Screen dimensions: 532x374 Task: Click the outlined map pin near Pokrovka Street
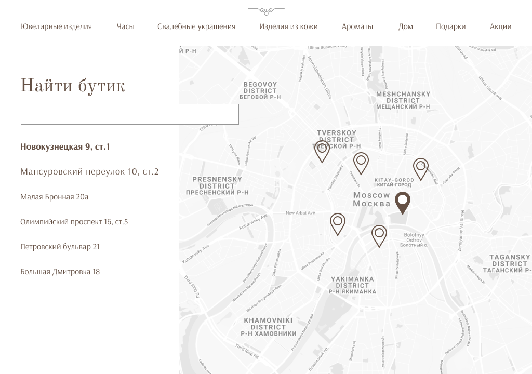421,169
